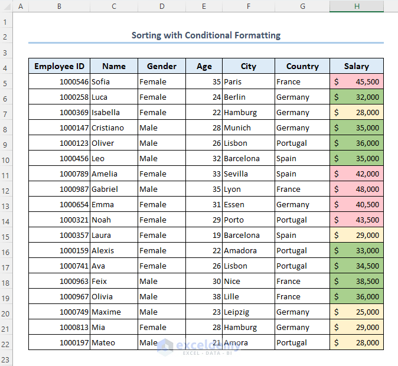This screenshot has width=398, height=366.
Task: Select column H header
Action: pos(357,6)
